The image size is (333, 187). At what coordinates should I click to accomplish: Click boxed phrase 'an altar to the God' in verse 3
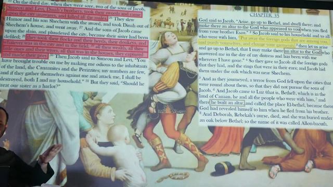pos(303,52)
